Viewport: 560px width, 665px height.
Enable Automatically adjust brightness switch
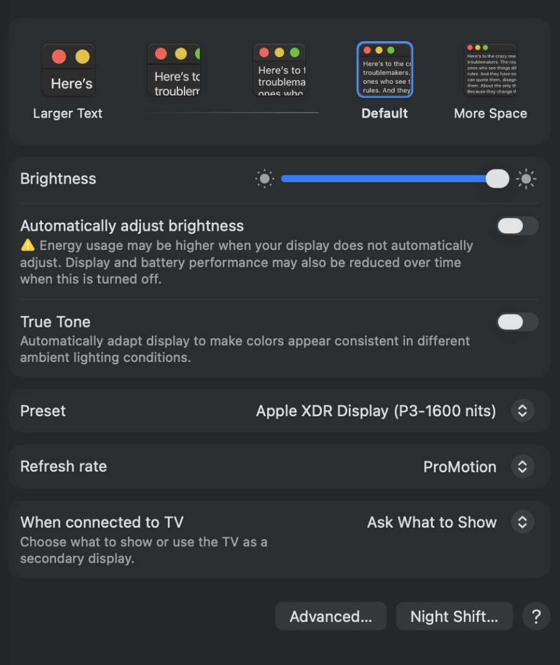click(517, 226)
